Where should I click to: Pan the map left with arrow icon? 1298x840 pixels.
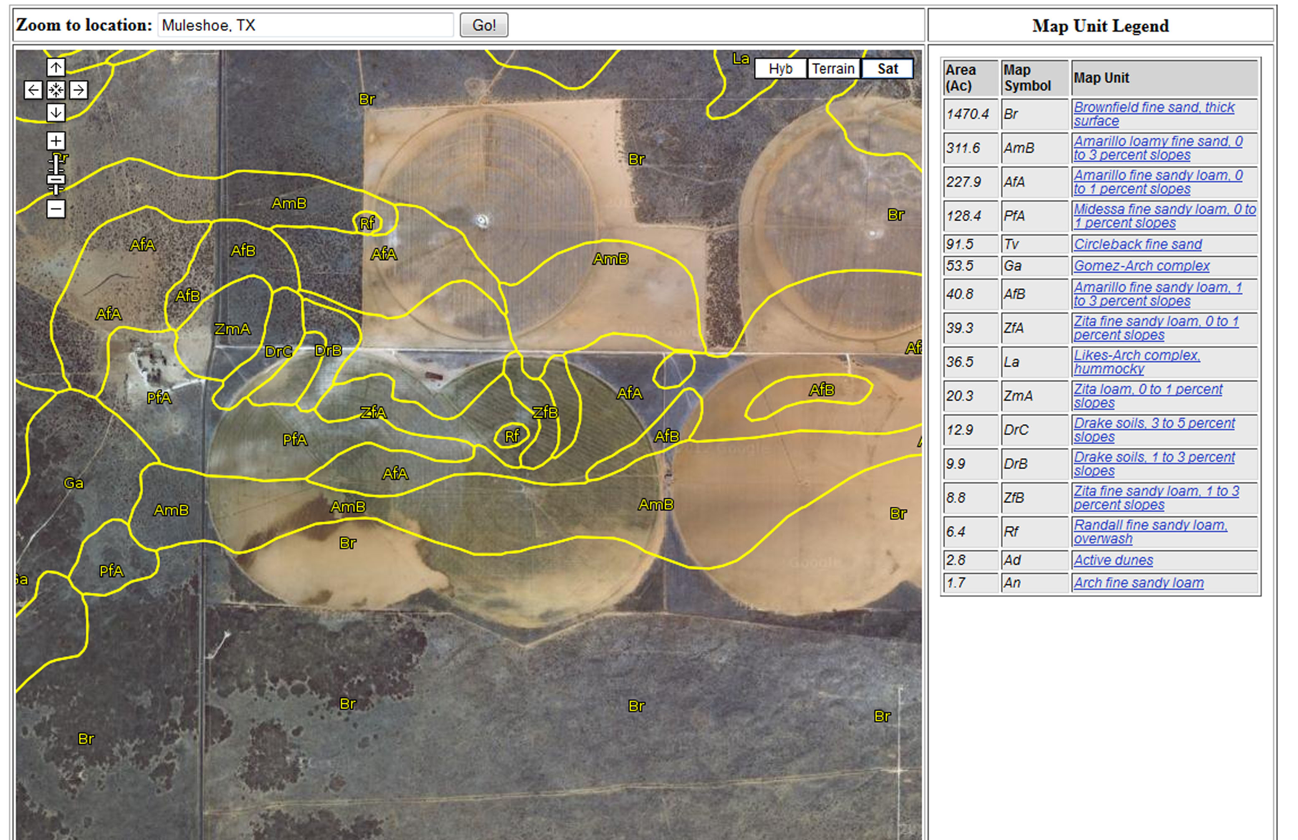[x=33, y=90]
